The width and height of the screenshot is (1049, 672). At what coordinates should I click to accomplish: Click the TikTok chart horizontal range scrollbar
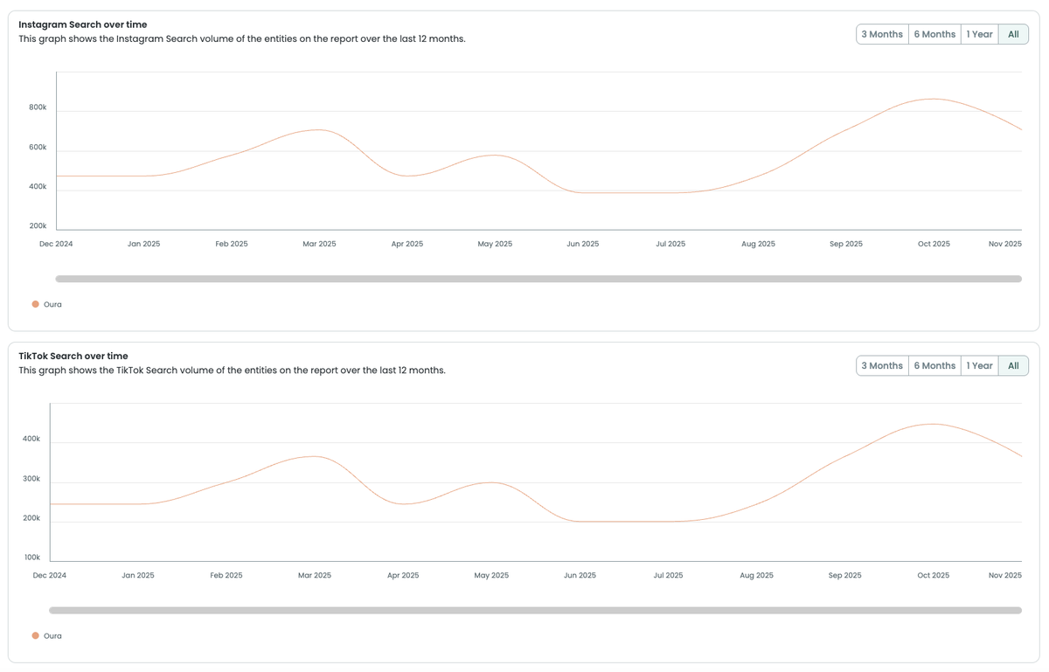point(535,610)
